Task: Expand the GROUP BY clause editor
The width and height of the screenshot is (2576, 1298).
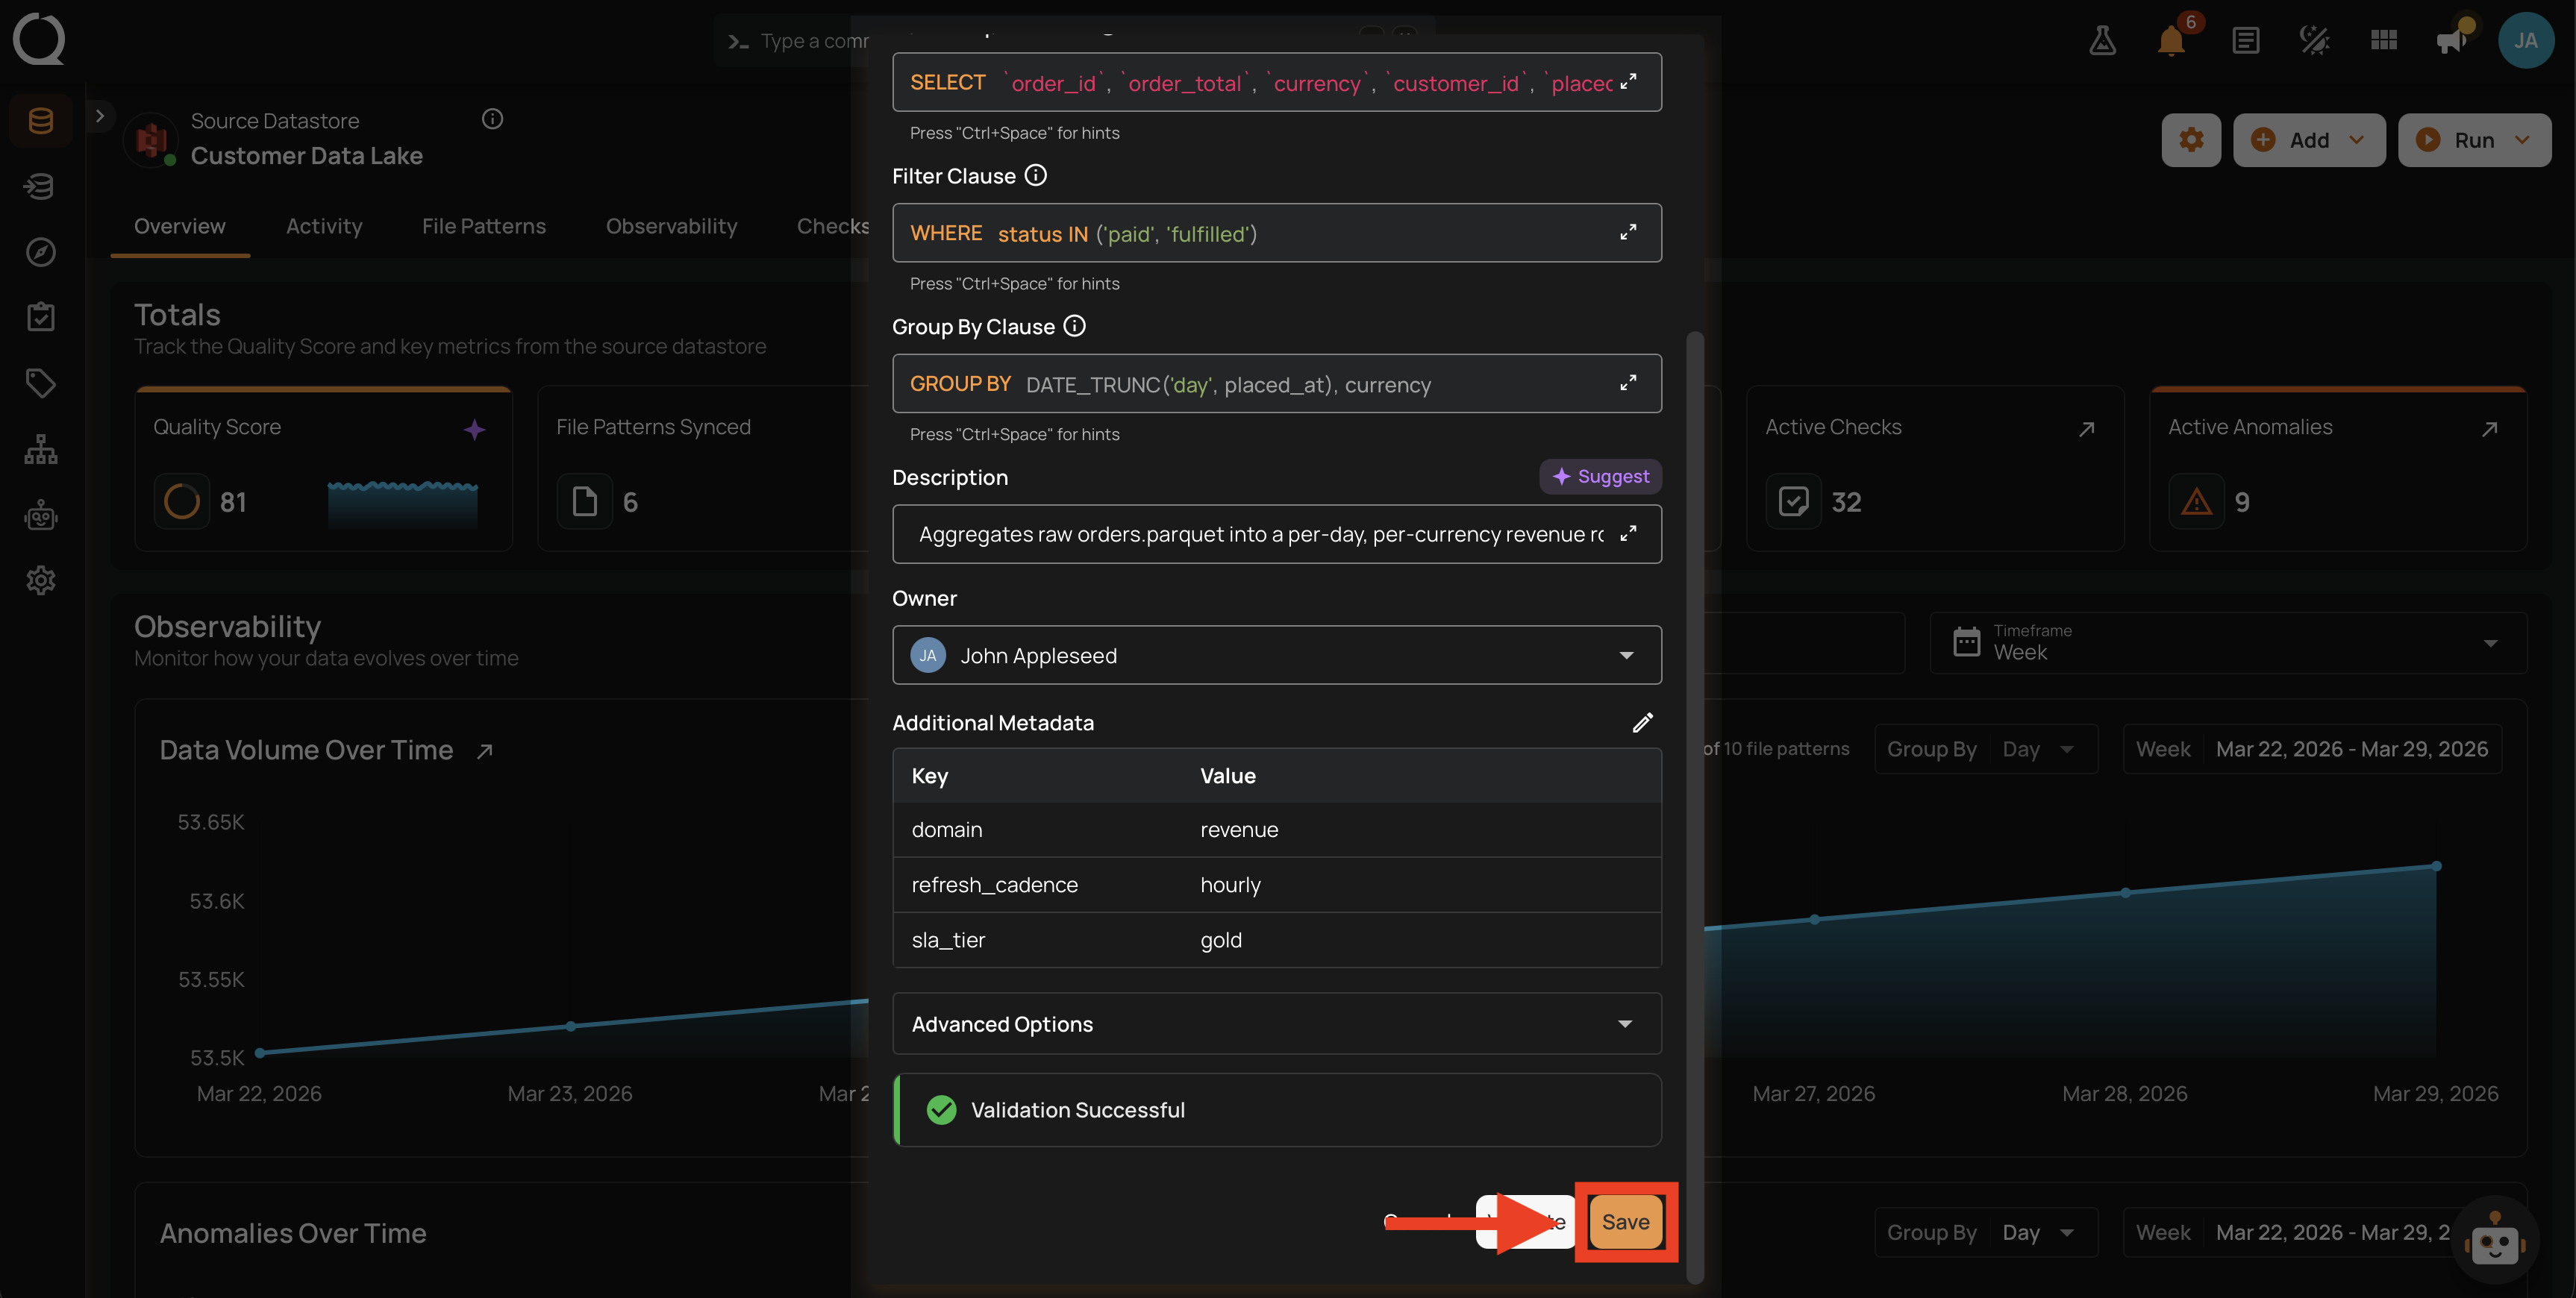Action: click(x=1628, y=383)
